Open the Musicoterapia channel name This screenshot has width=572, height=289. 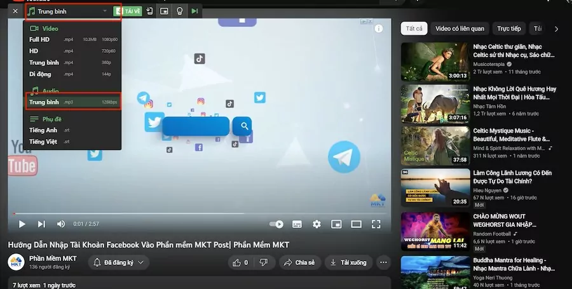[489, 64]
